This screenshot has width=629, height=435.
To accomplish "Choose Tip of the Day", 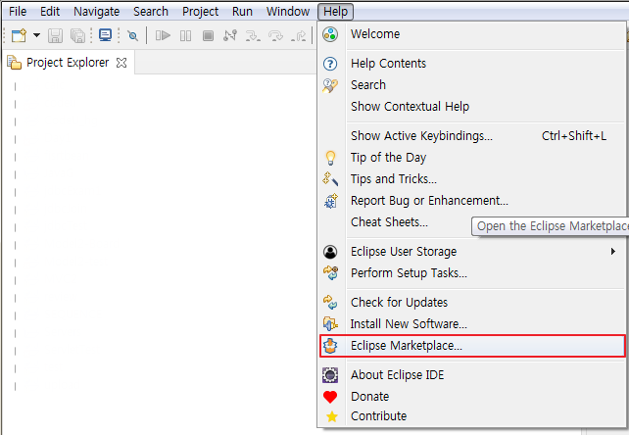I will click(x=472, y=158).
